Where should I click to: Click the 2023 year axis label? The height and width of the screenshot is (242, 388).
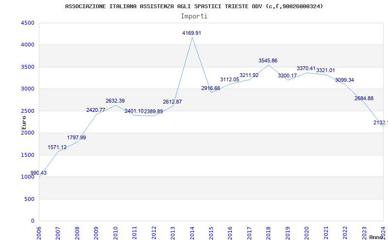coord(364,233)
